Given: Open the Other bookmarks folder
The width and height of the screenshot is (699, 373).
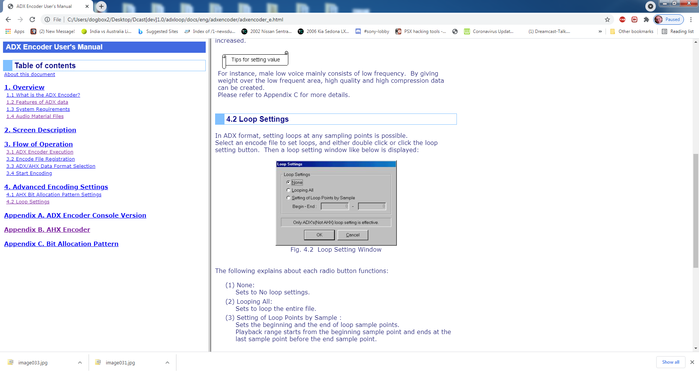Looking at the screenshot, I should click(632, 31).
